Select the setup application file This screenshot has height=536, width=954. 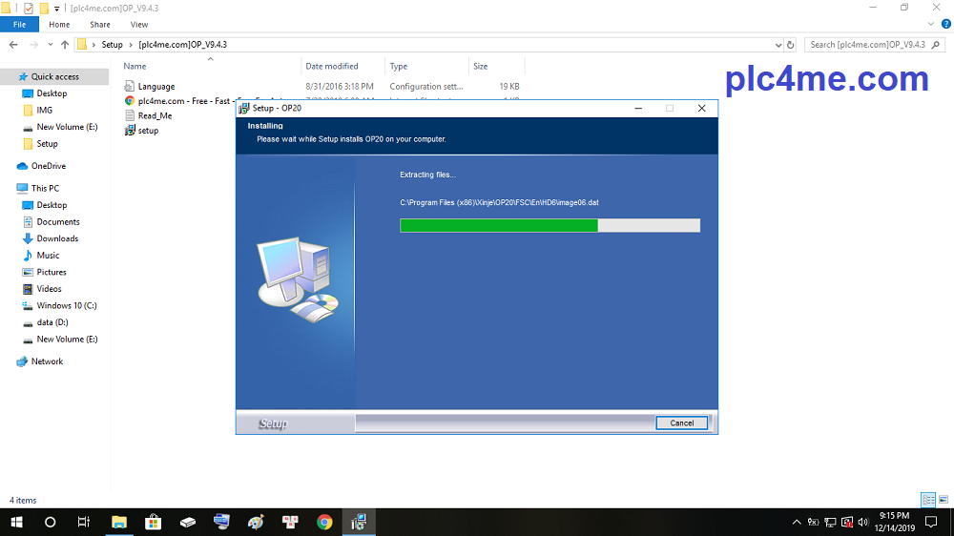pos(148,131)
